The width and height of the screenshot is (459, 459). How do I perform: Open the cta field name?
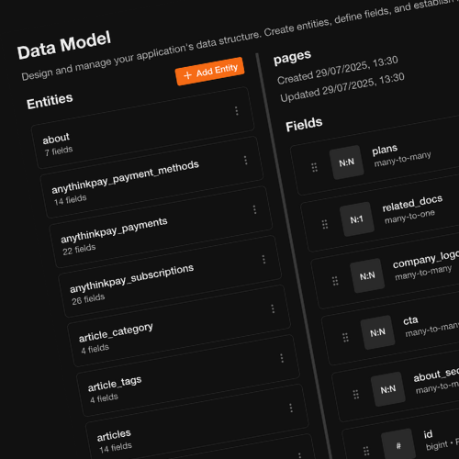(x=410, y=320)
